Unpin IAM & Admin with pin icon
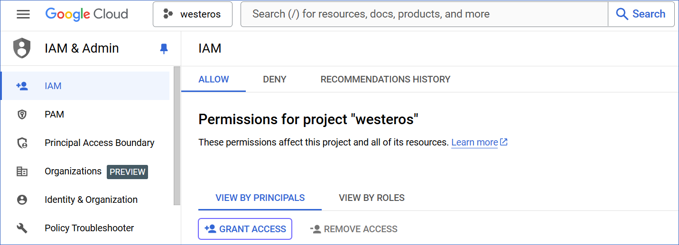This screenshot has width=679, height=245. (164, 48)
